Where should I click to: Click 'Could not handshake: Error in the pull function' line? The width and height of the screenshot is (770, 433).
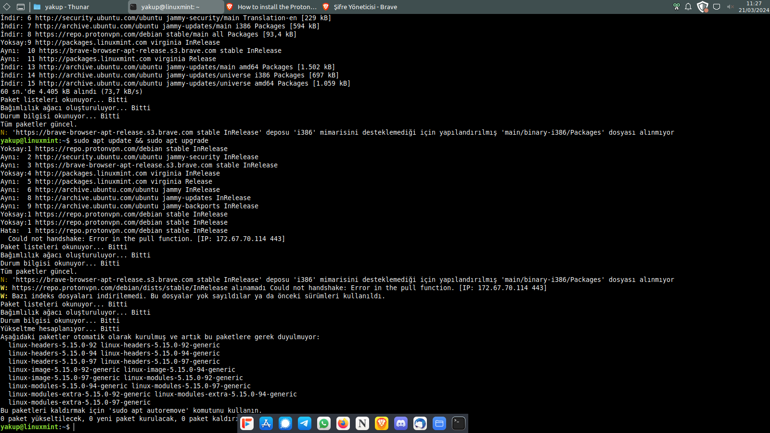click(x=146, y=239)
